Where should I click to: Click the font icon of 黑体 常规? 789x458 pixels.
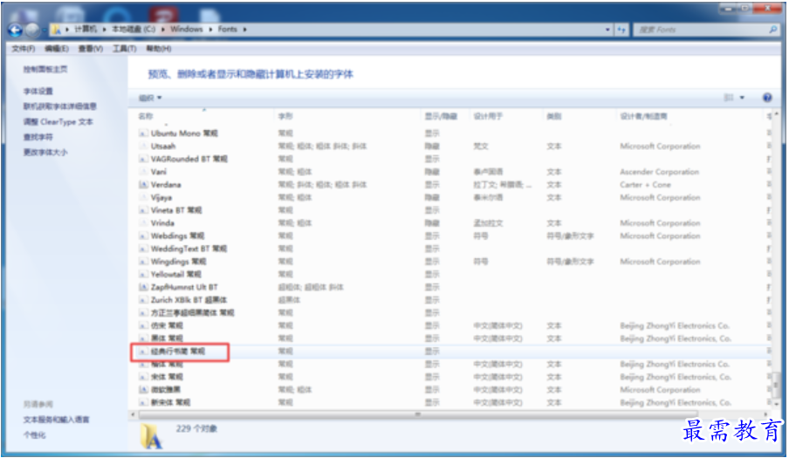click(143, 338)
